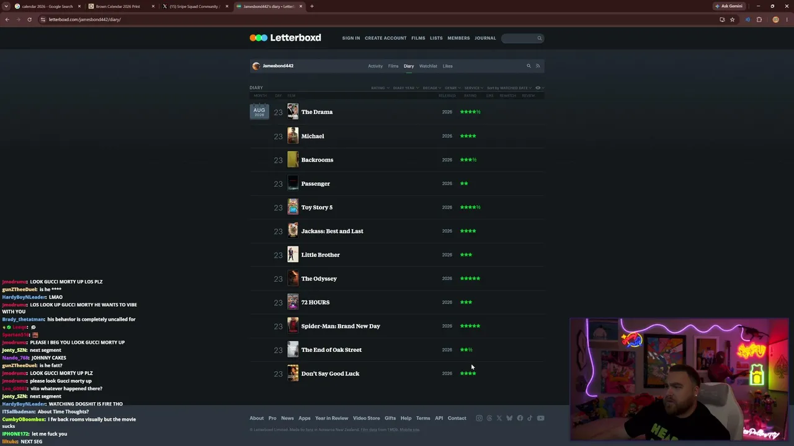
Task: Open Letterboxd's Threads icon in footer
Action: pos(489,418)
